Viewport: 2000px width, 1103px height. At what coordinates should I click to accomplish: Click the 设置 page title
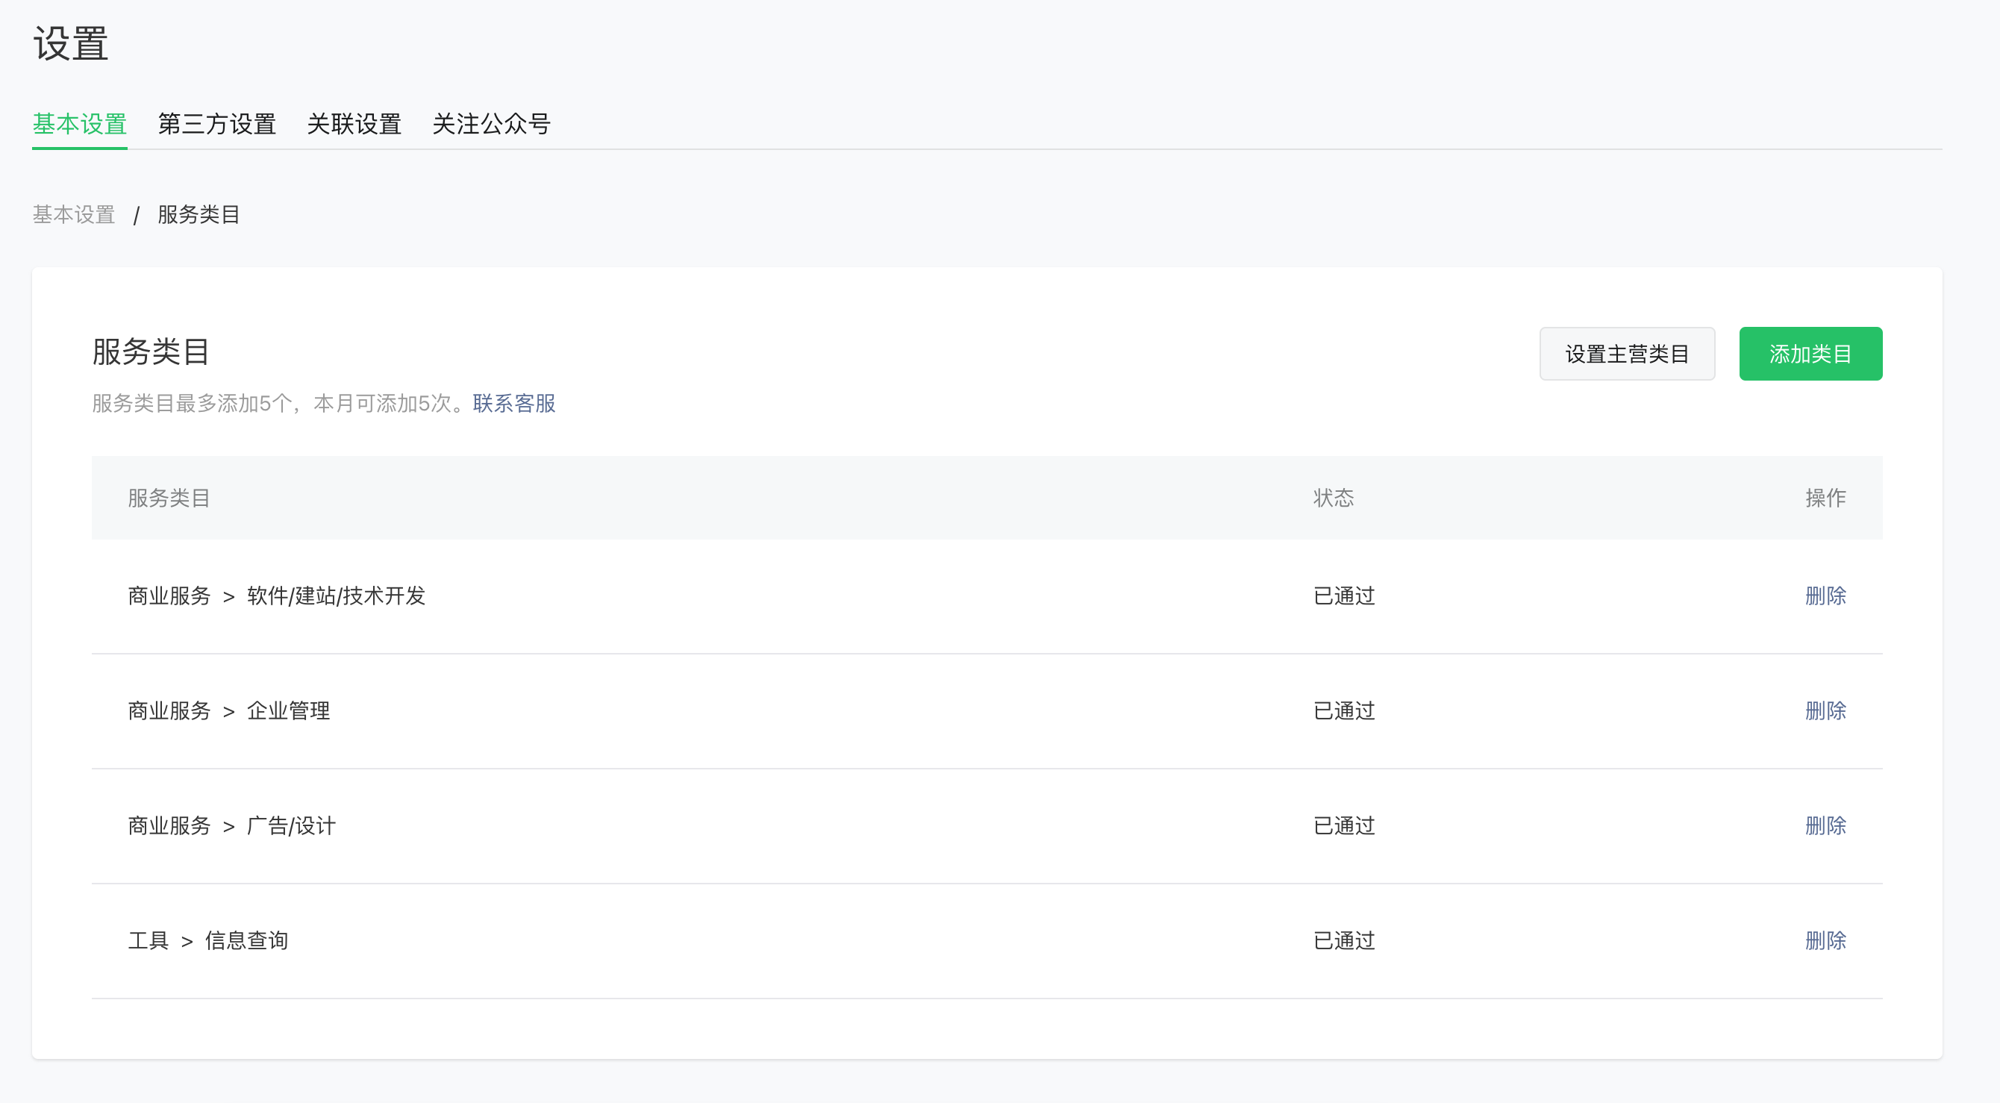[71, 43]
